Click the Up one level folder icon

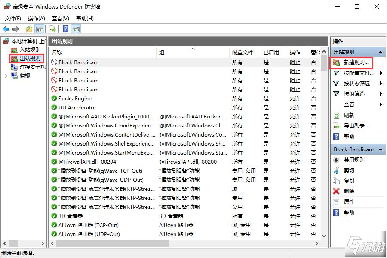pyautogui.click(x=29, y=29)
